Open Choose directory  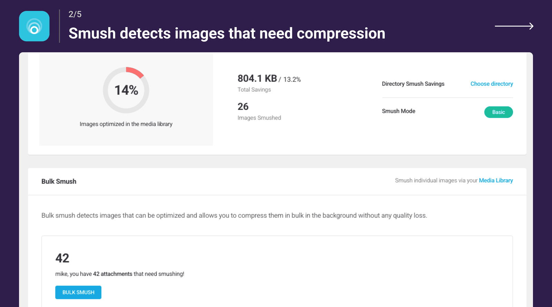pyautogui.click(x=491, y=84)
